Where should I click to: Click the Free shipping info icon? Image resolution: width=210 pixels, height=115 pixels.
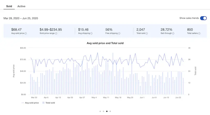119,34
